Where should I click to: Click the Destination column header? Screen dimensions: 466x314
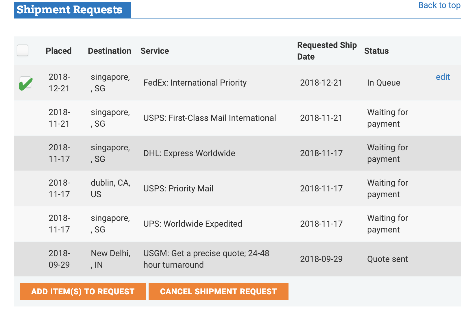pyautogui.click(x=109, y=51)
